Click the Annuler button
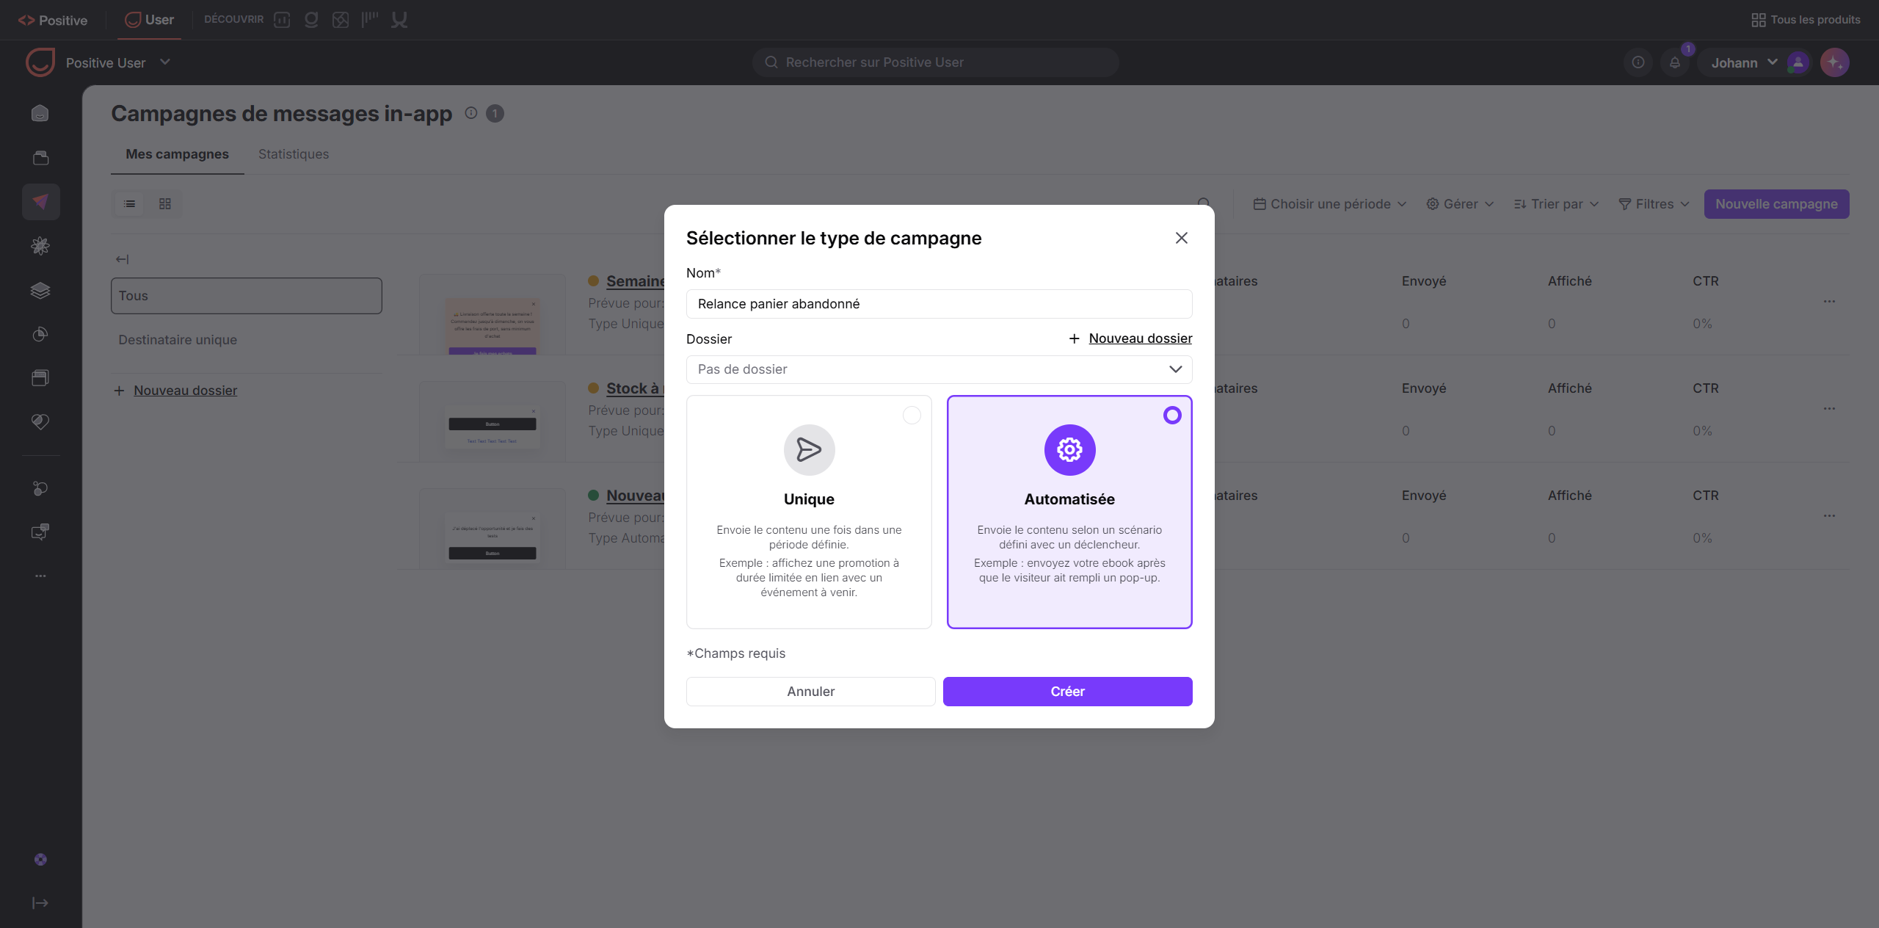Screen dimensions: 1879x928 (810, 692)
